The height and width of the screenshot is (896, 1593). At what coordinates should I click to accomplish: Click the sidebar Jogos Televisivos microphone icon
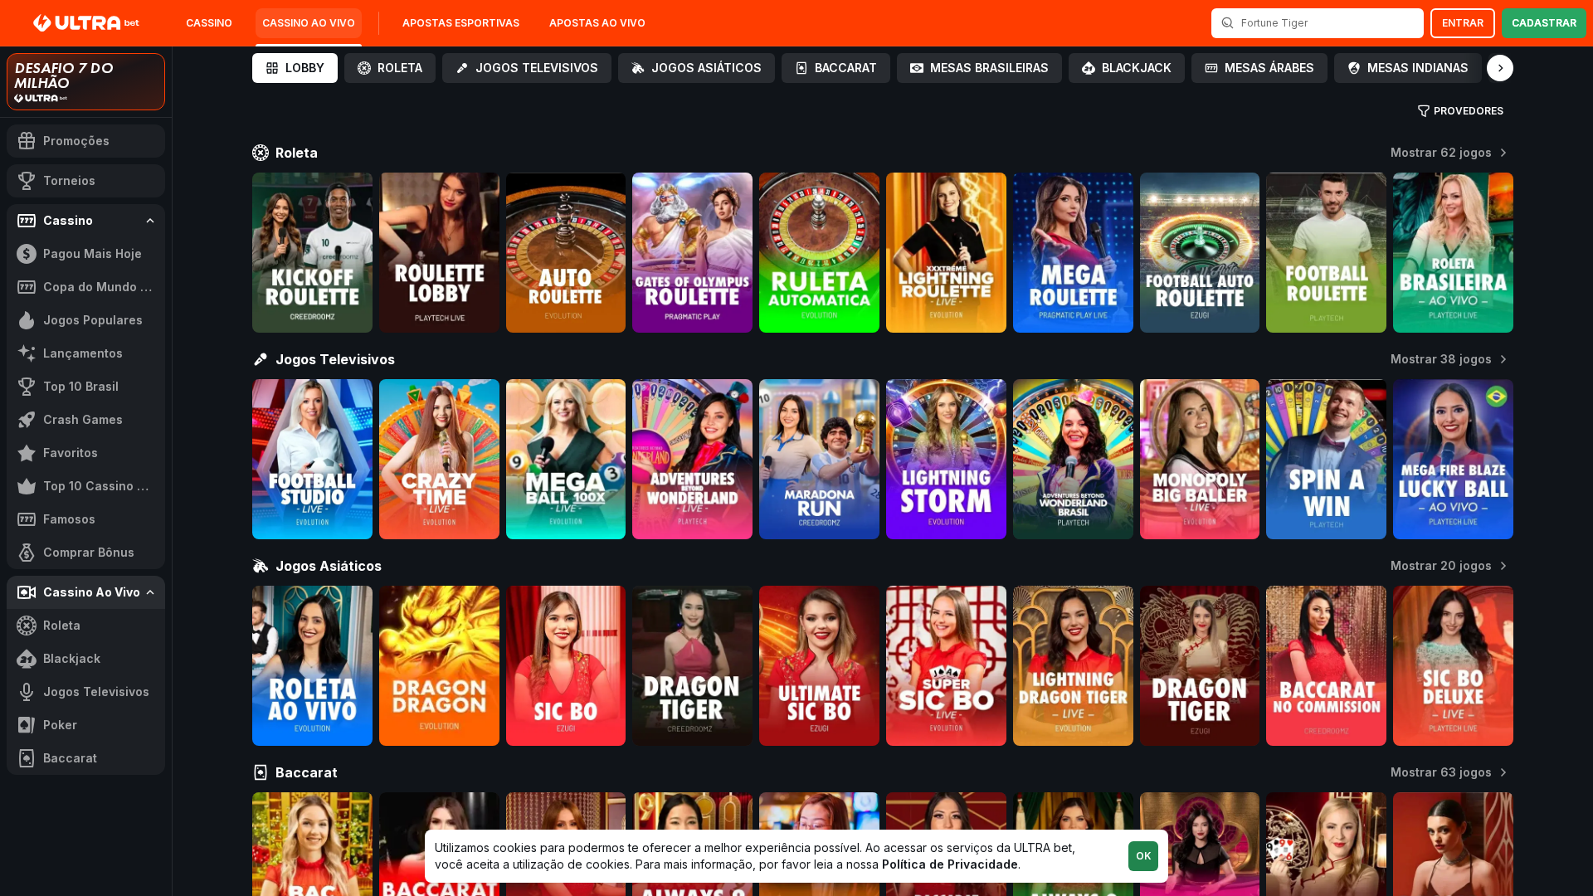tap(27, 692)
